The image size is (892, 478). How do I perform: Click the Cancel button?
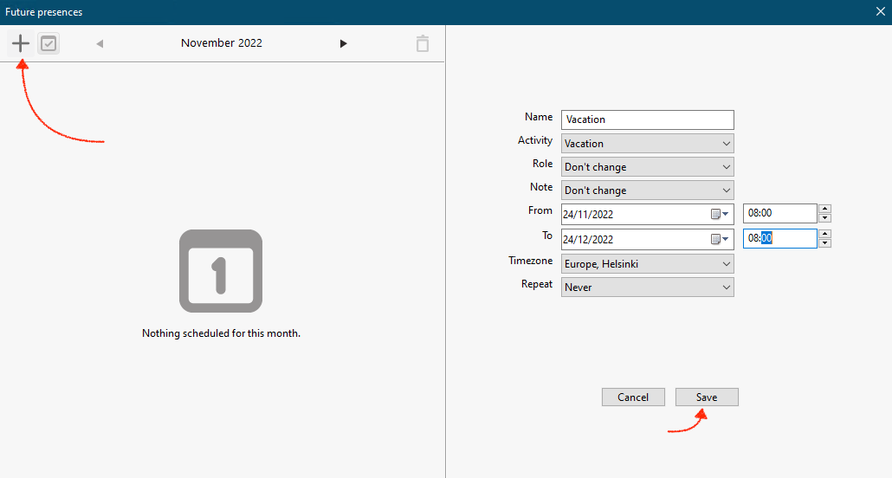click(x=633, y=397)
